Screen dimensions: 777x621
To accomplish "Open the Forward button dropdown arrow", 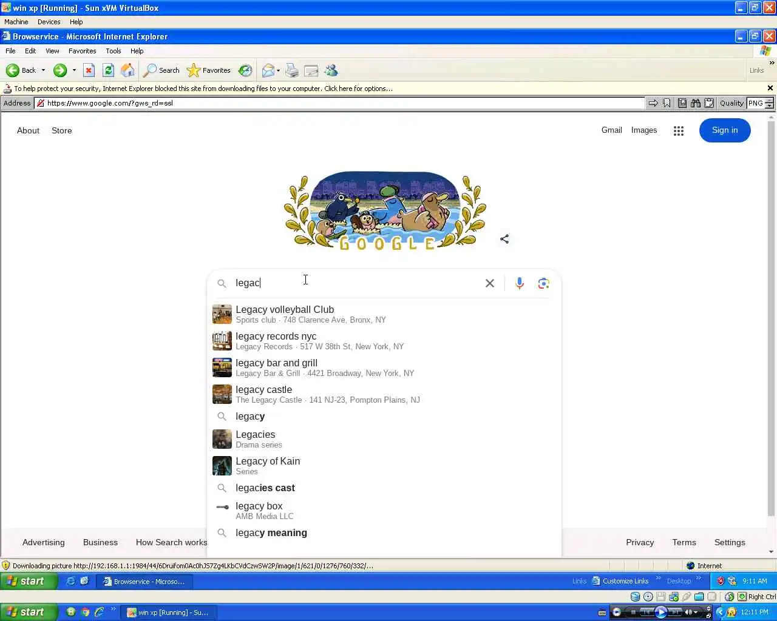I will coord(74,70).
